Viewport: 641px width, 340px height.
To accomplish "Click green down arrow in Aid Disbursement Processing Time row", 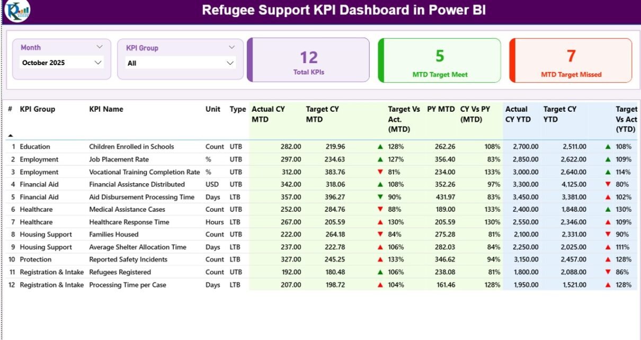I will coord(380,197).
